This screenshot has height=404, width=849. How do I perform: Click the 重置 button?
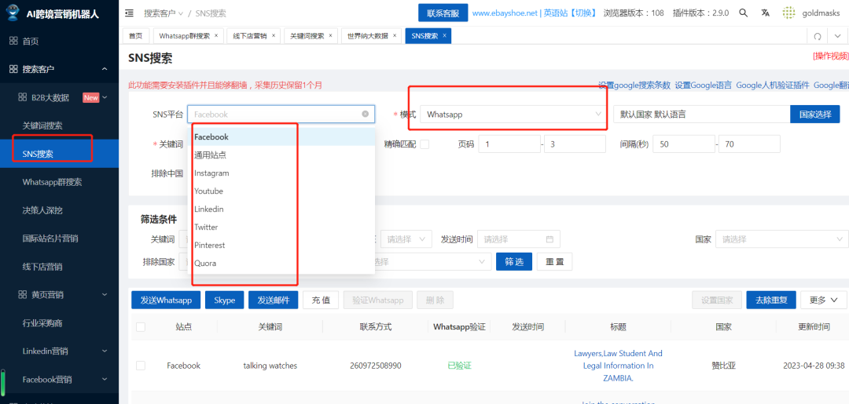(x=554, y=262)
